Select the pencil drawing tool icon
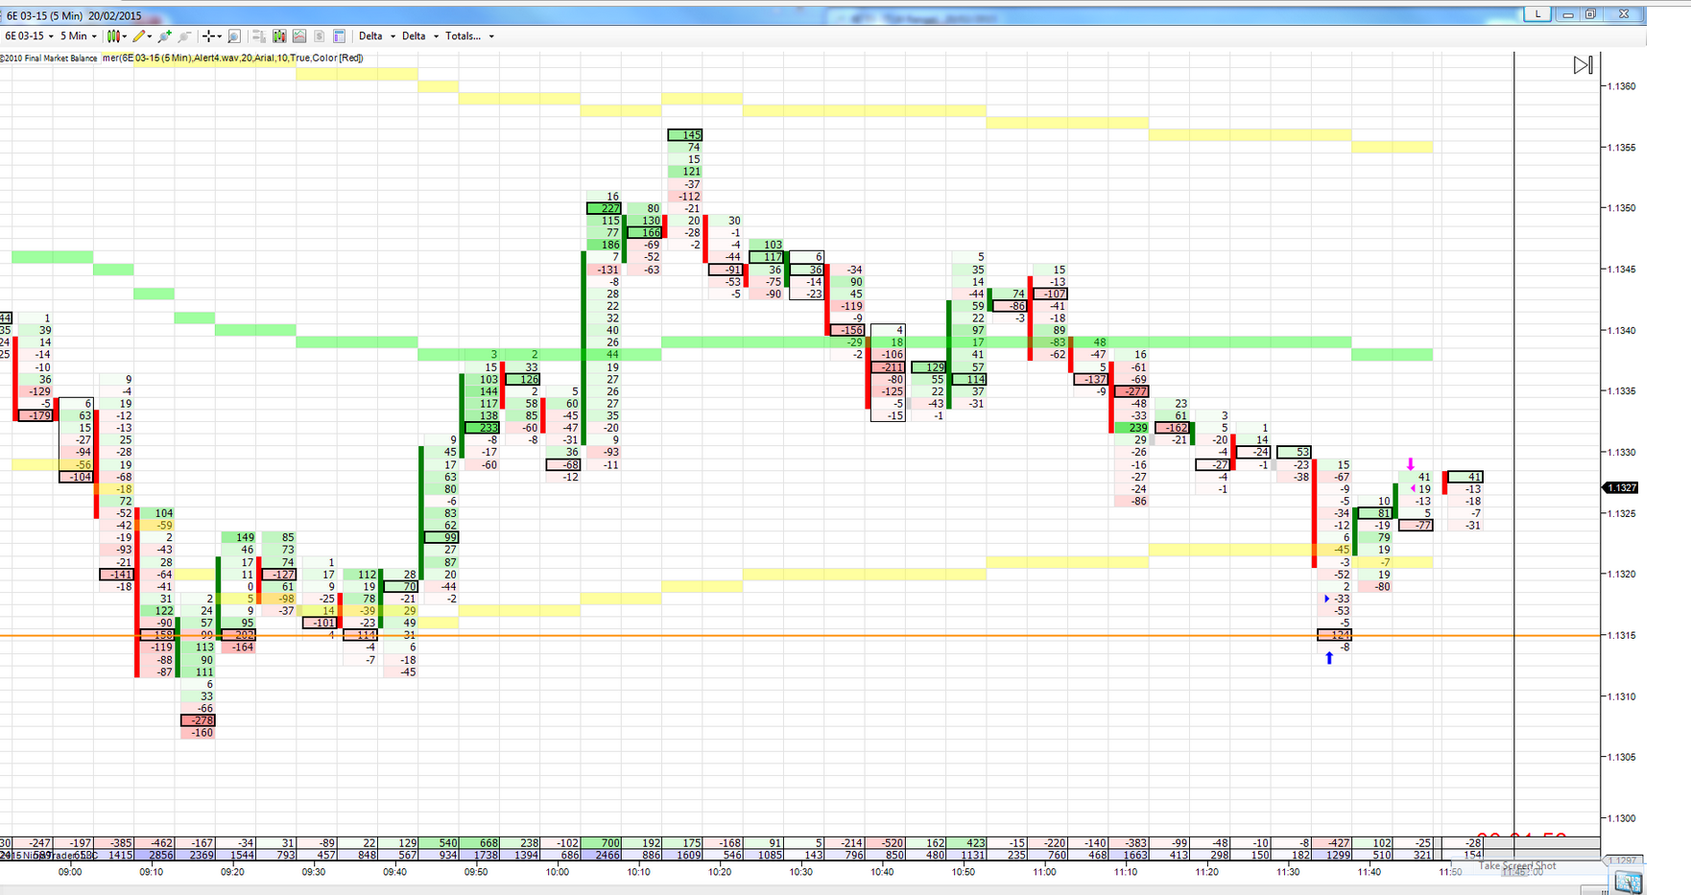The width and height of the screenshot is (1691, 895). point(139,36)
